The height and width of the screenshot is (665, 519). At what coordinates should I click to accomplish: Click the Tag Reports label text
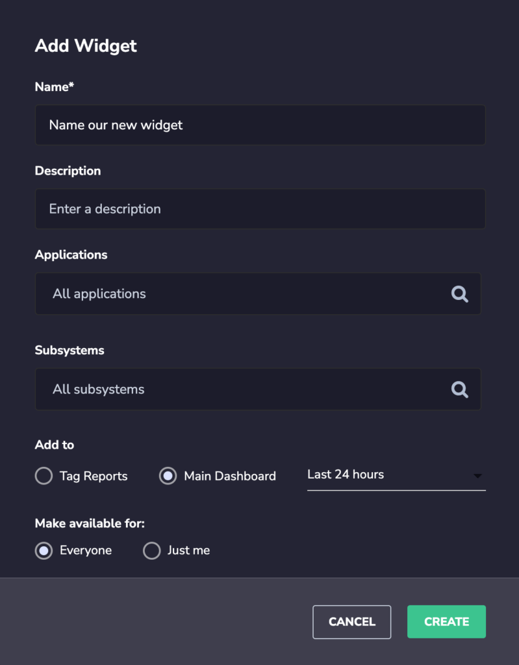coord(94,476)
